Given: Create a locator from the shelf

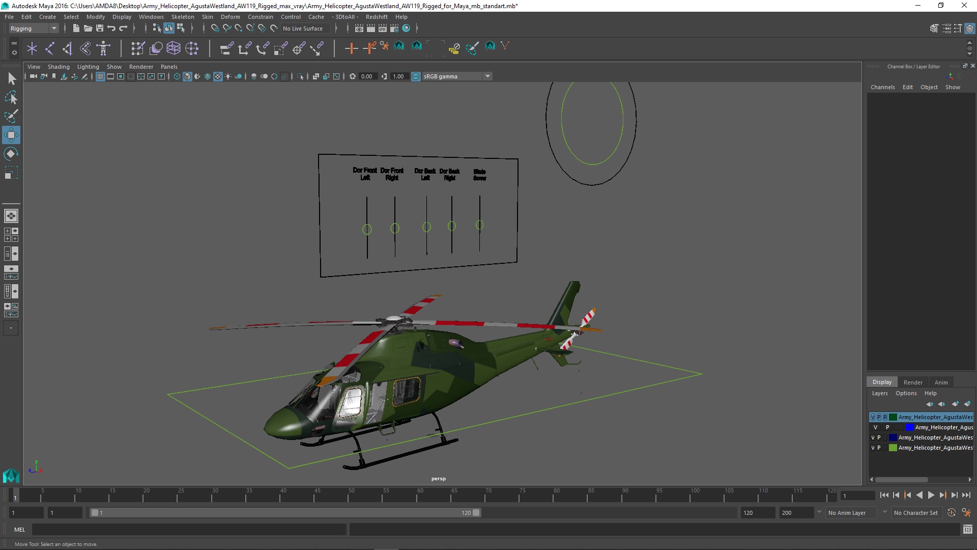Looking at the screenshot, I should pyautogui.click(x=32, y=48).
